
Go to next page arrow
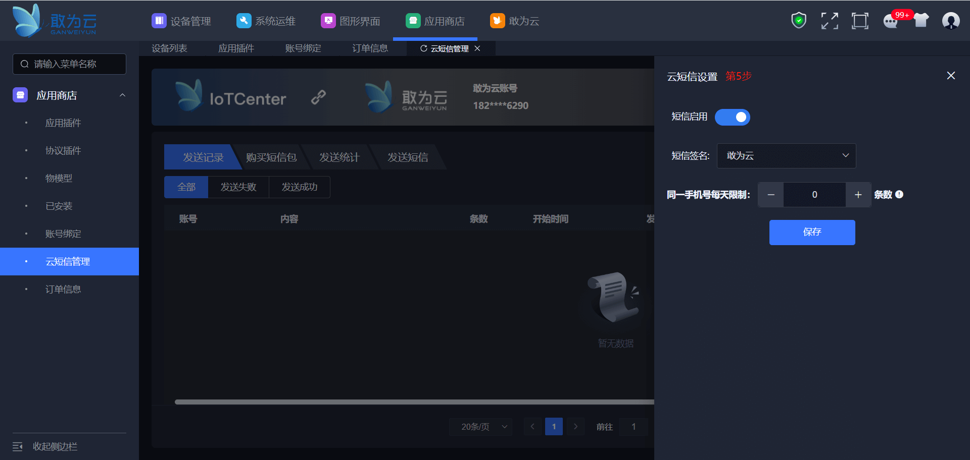point(575,427)
